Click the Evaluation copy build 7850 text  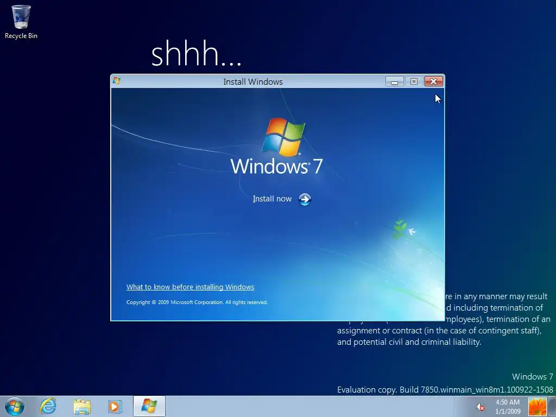coord(445,390)
